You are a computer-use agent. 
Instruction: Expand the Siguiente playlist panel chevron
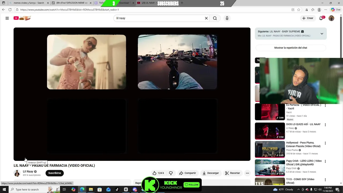coord(322,34)
